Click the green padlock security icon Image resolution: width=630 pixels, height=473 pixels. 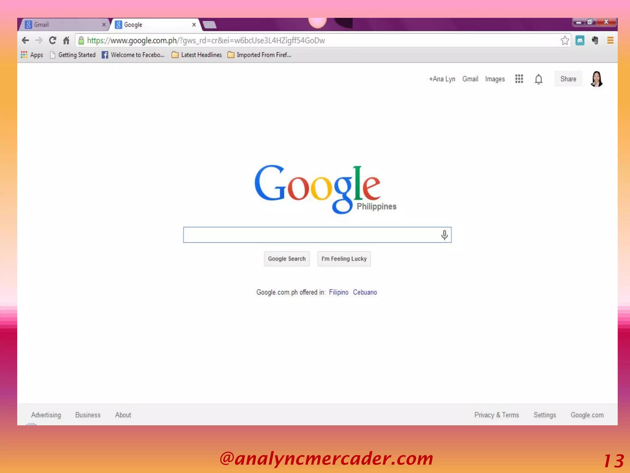[81, 40]
